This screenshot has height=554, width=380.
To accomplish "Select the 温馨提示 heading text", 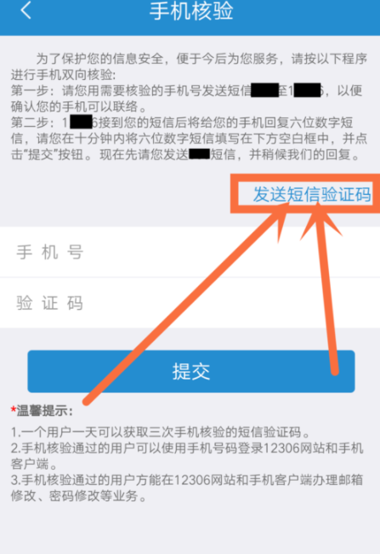I will pos(45,411).
